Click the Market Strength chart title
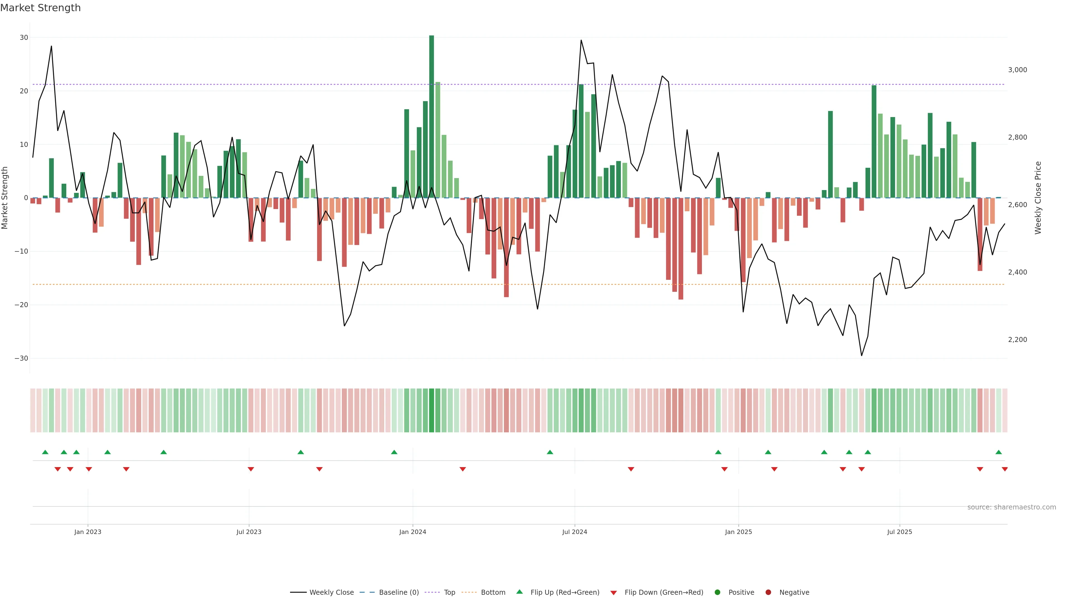 pos(40,8)
